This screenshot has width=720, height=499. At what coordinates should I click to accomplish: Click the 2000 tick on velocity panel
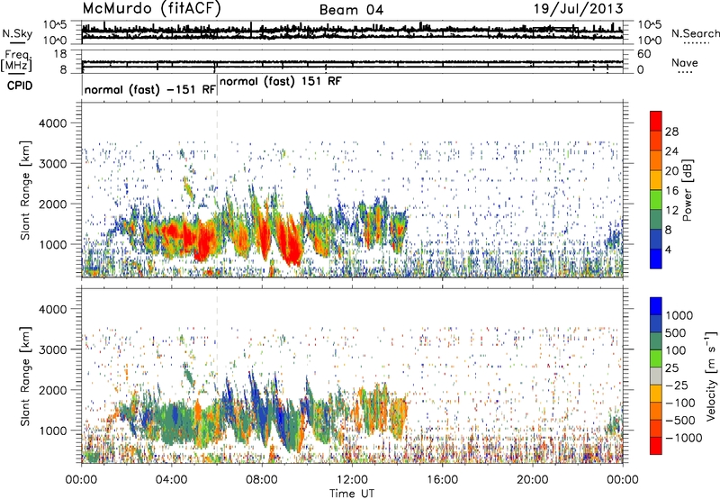(53, 390)
